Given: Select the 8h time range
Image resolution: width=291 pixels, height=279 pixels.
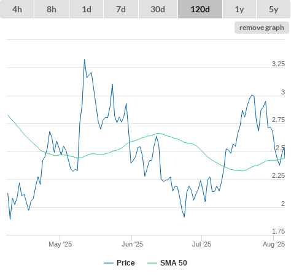Looking at the screenshot, I should coord(52,9).
